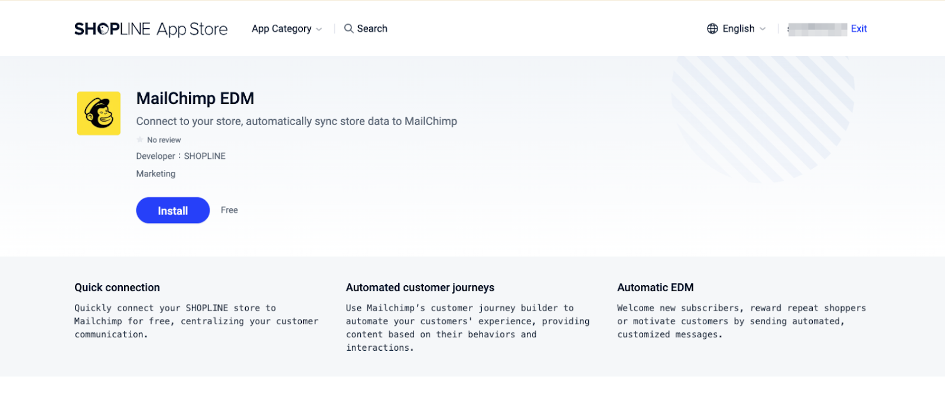
Task: Click the SHOPLINE developer name
Action: click(x=204, y=156)
